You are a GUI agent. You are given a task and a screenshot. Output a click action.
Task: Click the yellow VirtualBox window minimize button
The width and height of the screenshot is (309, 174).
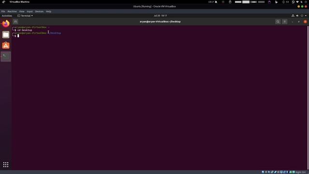pos(299,6)
